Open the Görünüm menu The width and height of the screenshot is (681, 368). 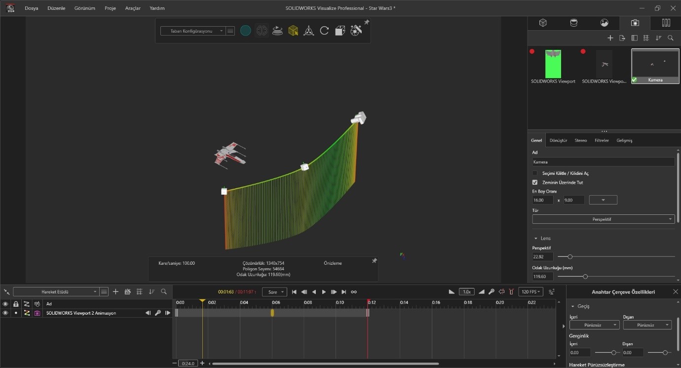[85, 8]
